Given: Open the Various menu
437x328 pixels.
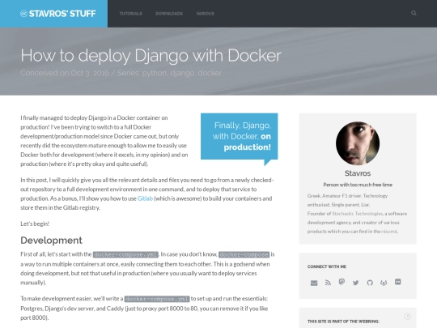Looking at the screenshot, I should click(205, 14).
